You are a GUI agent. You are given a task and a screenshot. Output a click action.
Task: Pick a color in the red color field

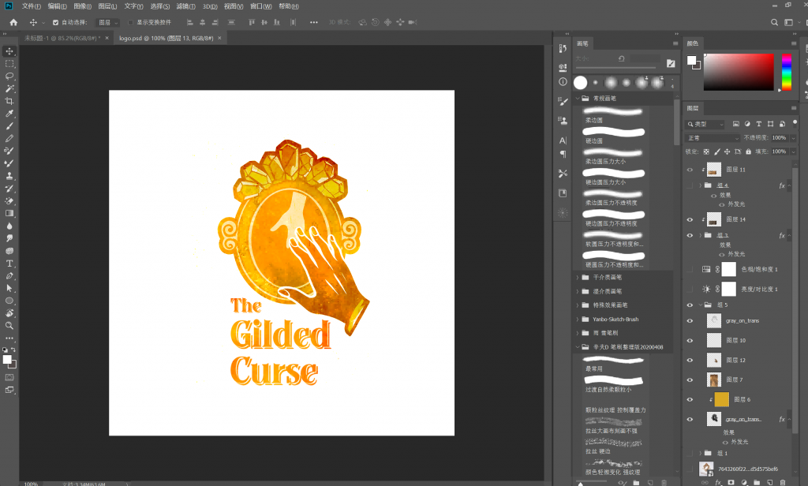(739, 72)
